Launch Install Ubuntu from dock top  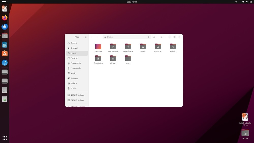point(5,9)
